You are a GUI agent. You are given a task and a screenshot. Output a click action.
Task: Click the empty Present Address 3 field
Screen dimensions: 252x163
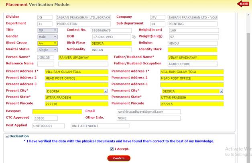[77, 85]
